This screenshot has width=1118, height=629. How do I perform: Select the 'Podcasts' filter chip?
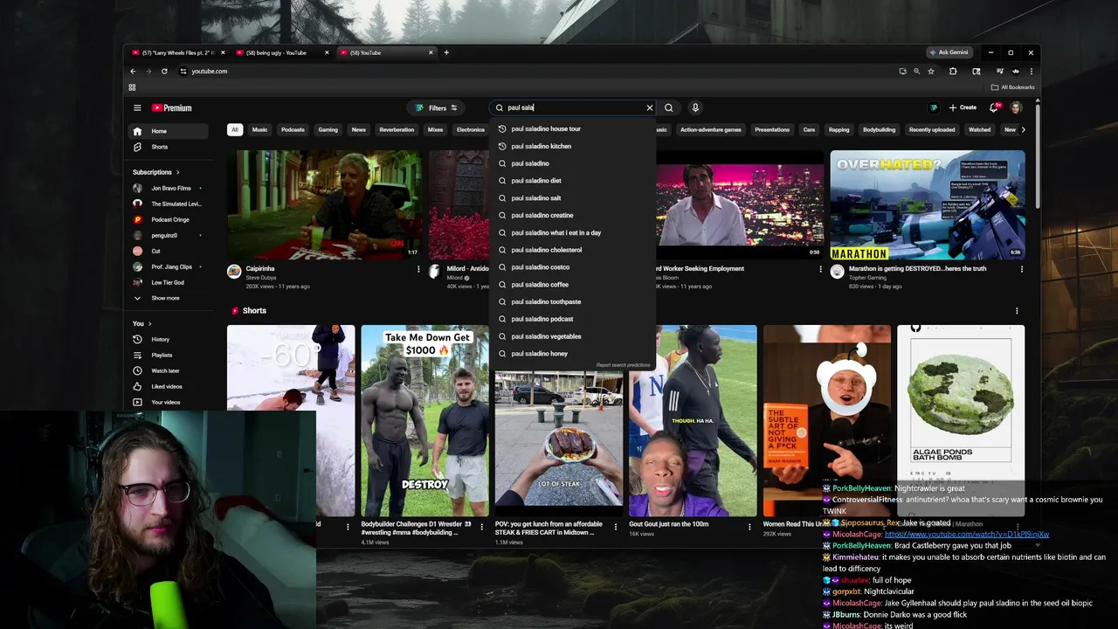[293, 129]
